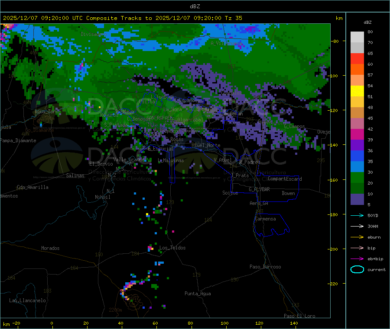Viewport: 390px width, 329px height.
Task: Select the 51 dBZ yellow swatch
Action: tap(357, 91)
